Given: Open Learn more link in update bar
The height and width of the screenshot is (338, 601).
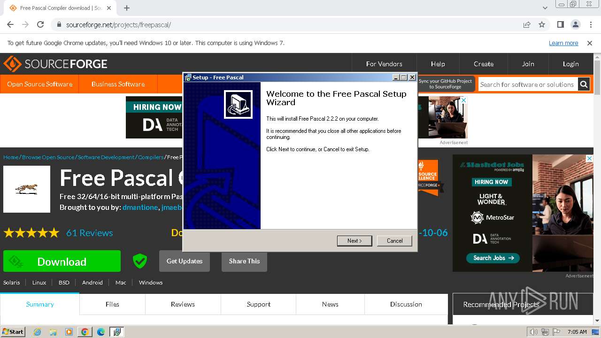Looking at the screenshot, I should (563, 43).
